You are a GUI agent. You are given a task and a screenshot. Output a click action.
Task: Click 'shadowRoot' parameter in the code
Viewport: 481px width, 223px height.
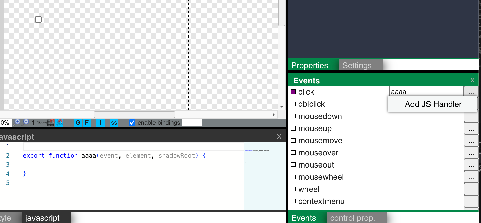(x=177, y=156)
